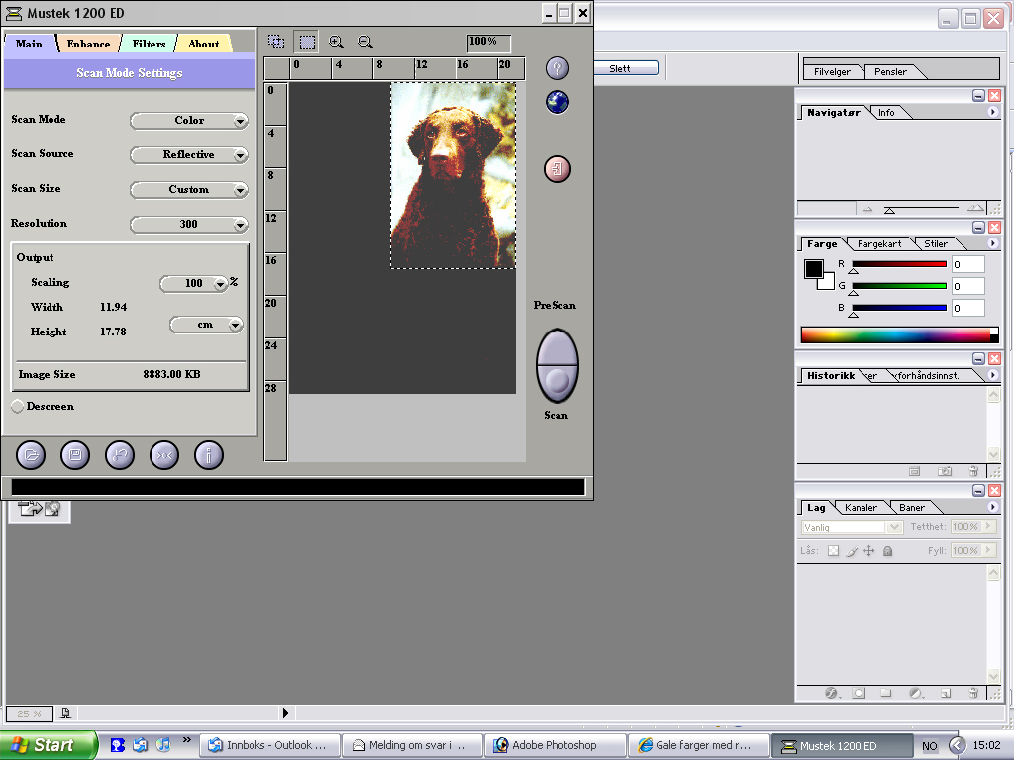The height and width of the screenshot is (760, 1014).
Task: Switch to the Pensler tab
Action: point(890,71)
